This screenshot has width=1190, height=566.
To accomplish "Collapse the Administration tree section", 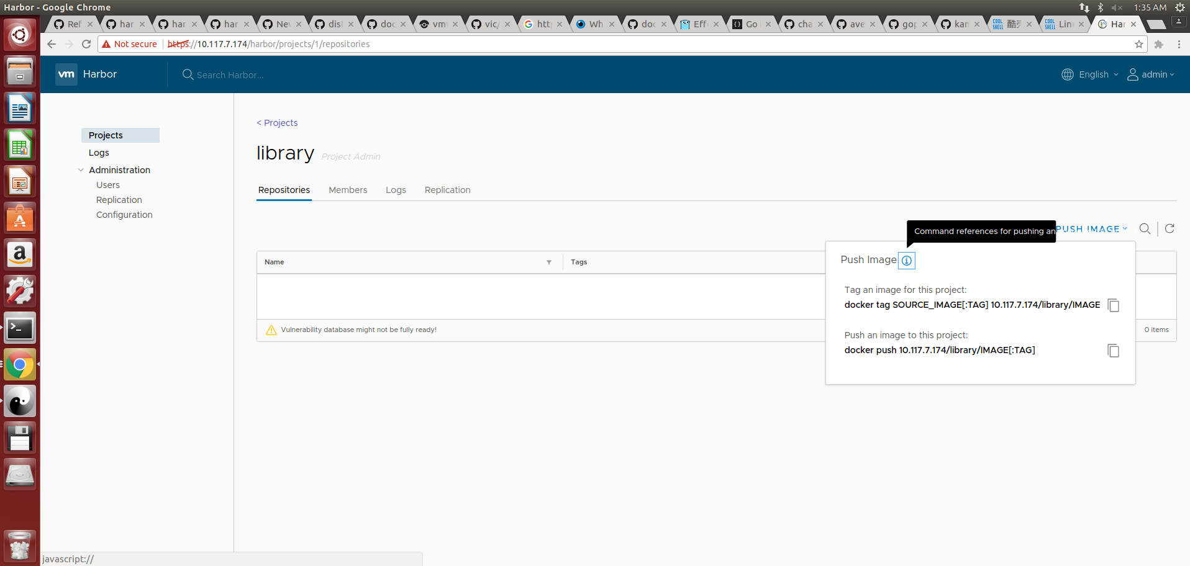I will click(81, 170).
